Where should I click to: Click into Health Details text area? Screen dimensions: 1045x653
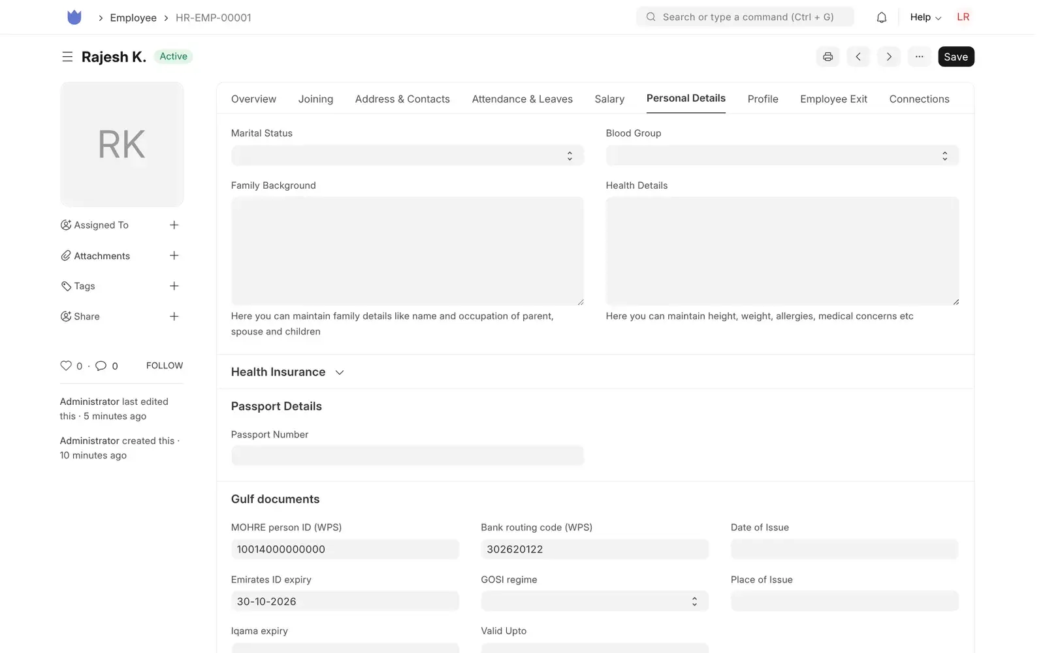pos(782,251)
